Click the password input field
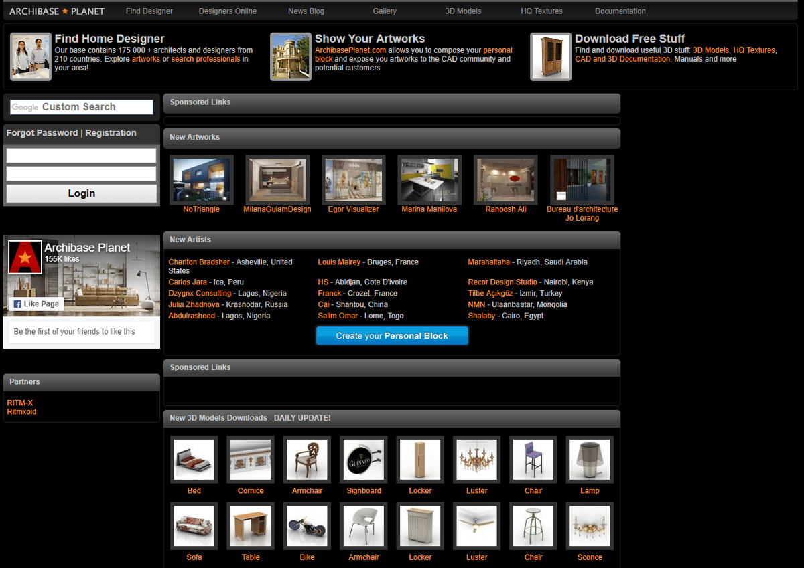Viewport: 804px width, 568px height. coord(81,174)
